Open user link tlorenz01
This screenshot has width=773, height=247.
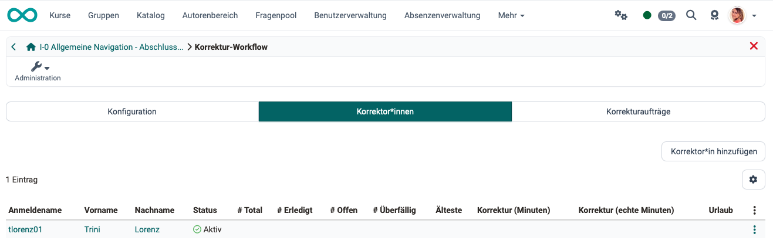(25, 229)
